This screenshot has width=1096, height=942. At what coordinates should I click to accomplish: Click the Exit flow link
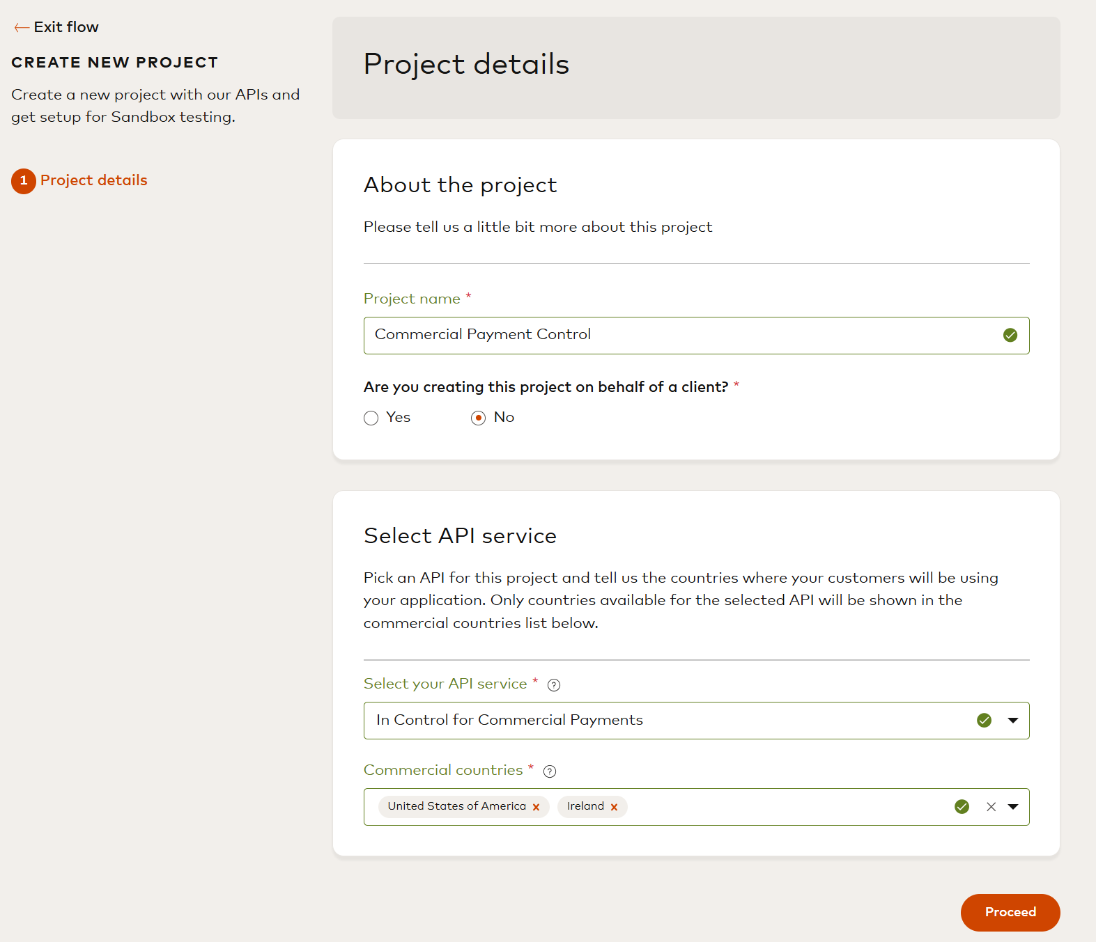point(66,28)
